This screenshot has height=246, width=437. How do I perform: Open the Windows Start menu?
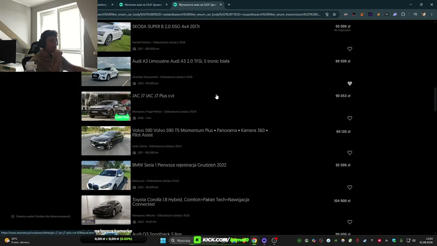point(163,241)
